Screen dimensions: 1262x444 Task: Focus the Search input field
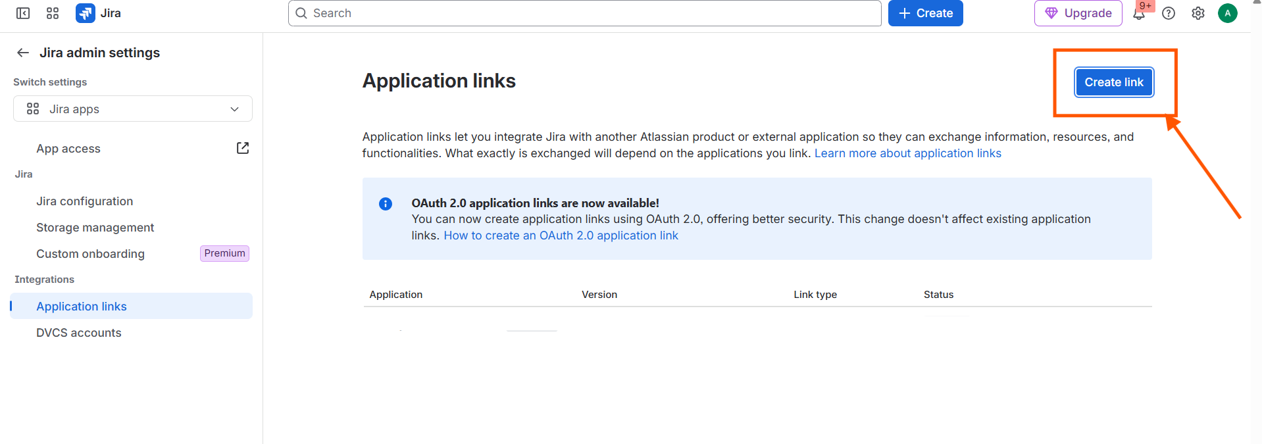pos(585,13)
